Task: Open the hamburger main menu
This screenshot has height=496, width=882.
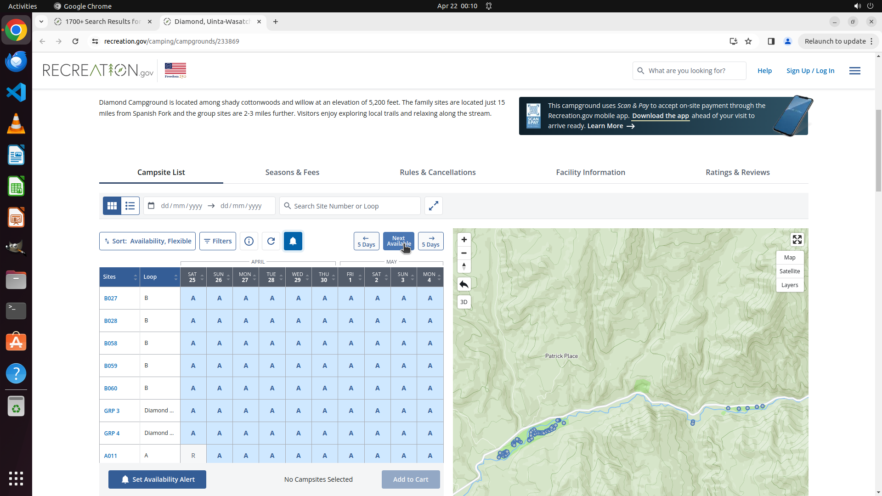Action: 854,71
